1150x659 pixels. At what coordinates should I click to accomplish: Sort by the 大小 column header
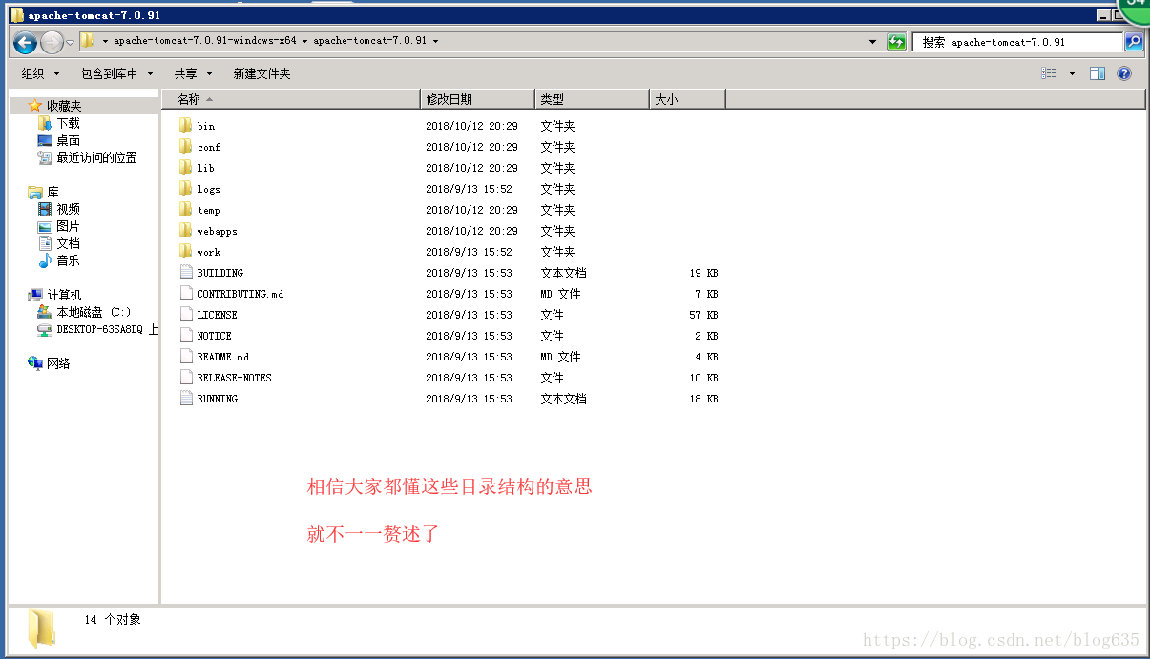tap(687, 99)
